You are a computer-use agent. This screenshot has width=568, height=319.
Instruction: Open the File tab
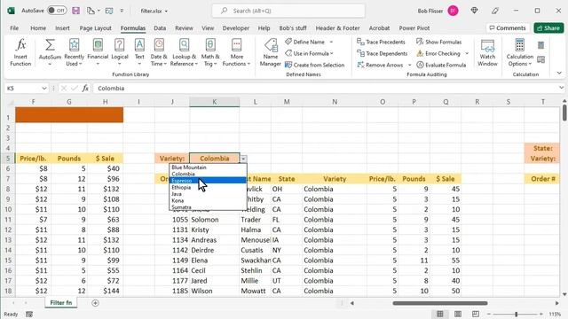(x=14, y=27)
